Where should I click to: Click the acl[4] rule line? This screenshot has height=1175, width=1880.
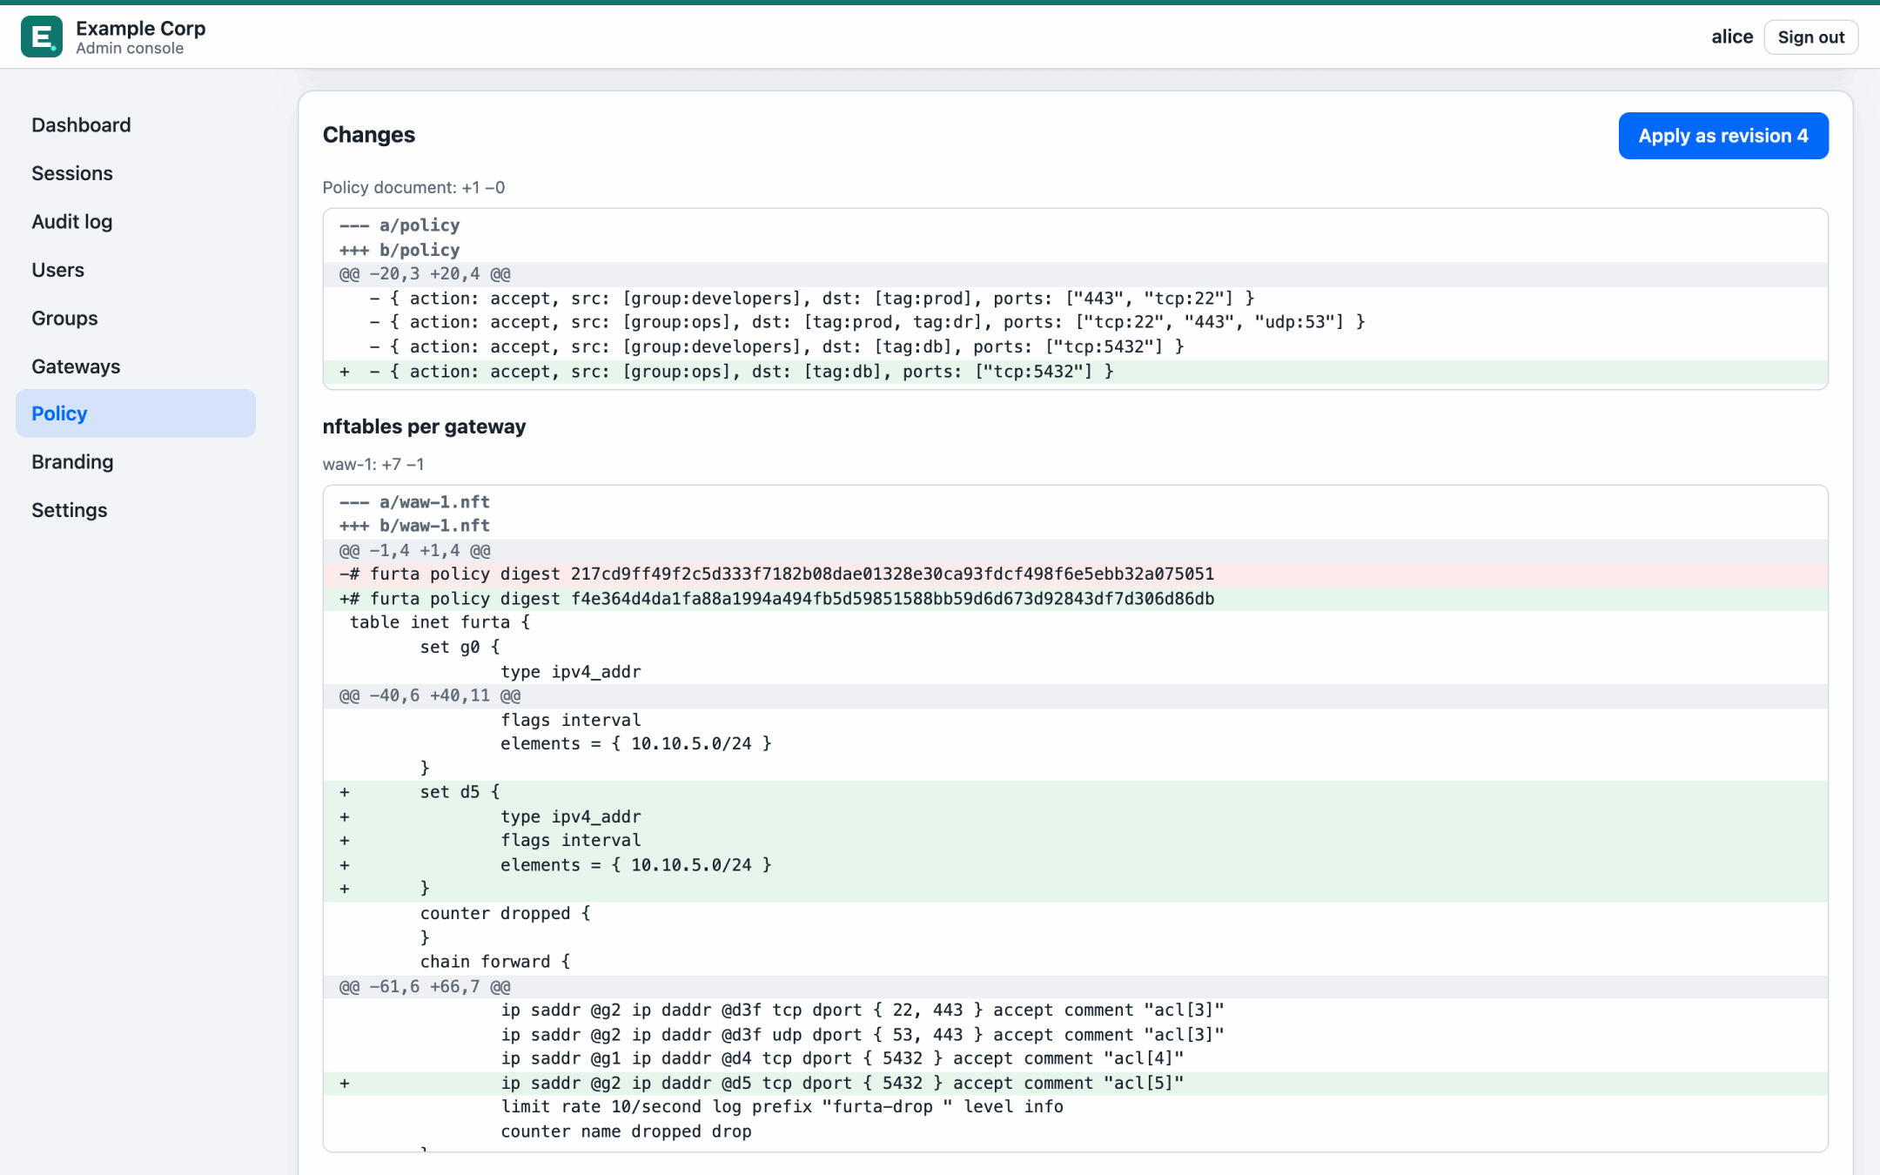coord(1075,1058)
